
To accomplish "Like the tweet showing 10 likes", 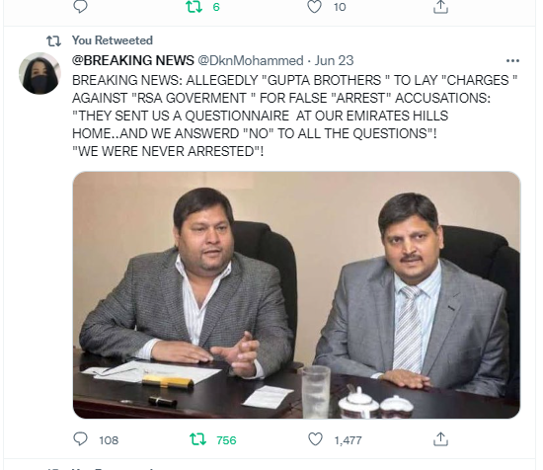I will click(x=314, y=6).
